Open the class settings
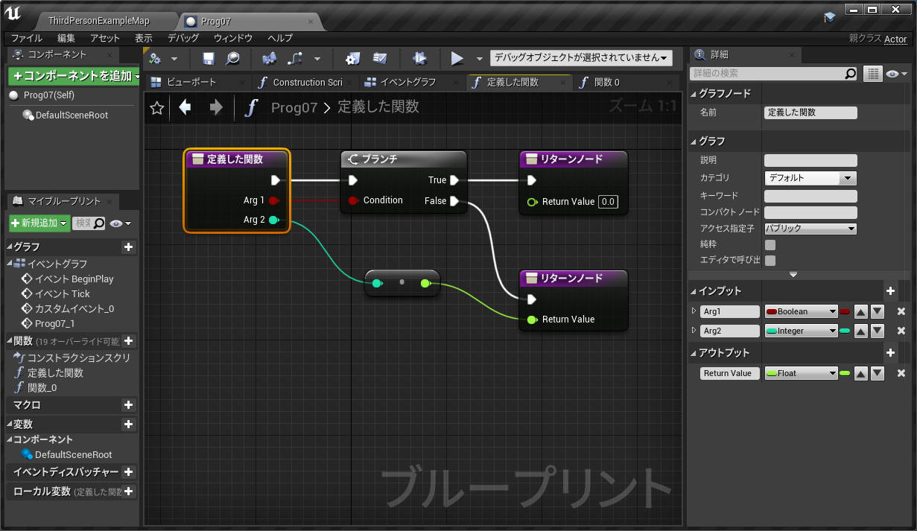The image size is (917, 531). coord(354,57)
